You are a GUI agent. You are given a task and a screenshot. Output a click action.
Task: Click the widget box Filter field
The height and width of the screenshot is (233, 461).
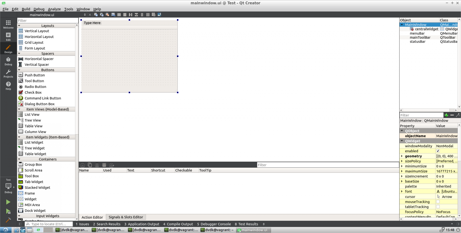pos(48,21)
